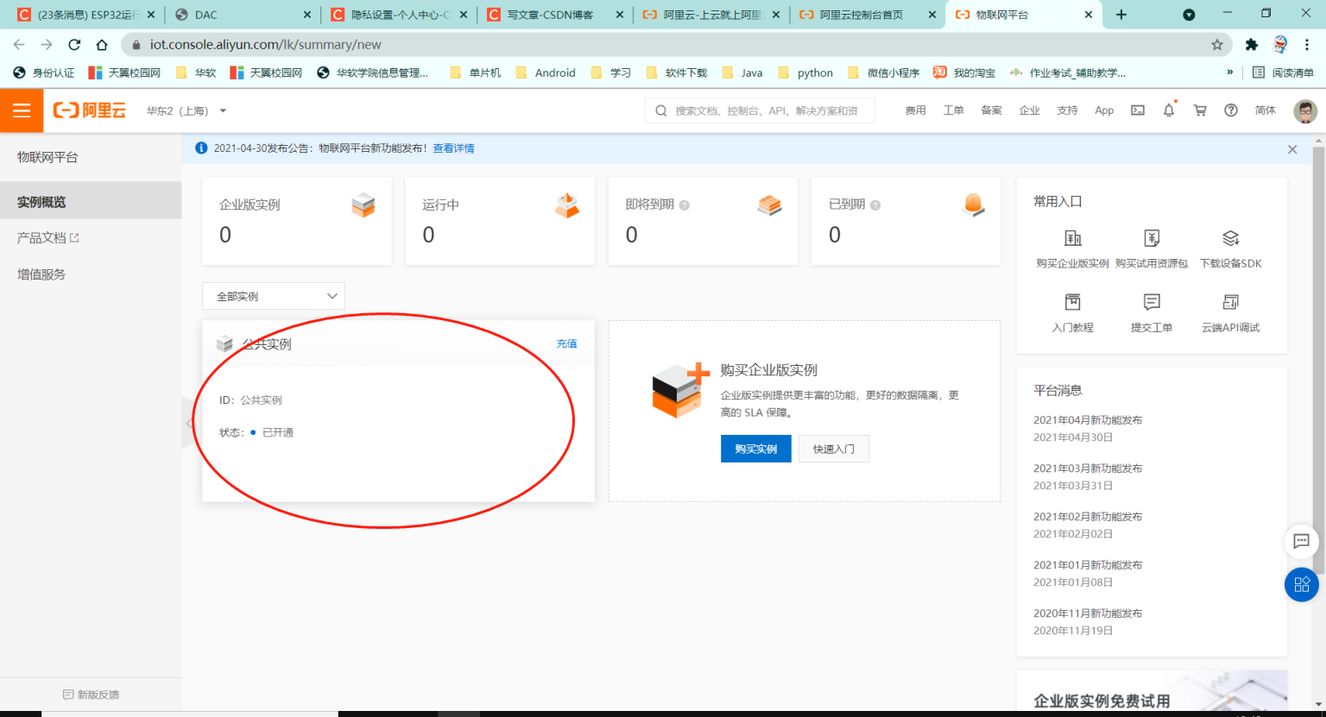Click the 企业版实例 count card
The height and width of the screenshot is (717, 1326).
click(x=297, y=221)
